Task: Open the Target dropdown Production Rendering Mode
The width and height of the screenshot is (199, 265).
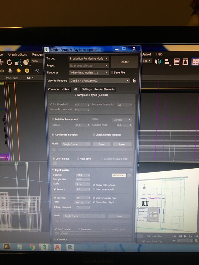Action: coord(89,59)
